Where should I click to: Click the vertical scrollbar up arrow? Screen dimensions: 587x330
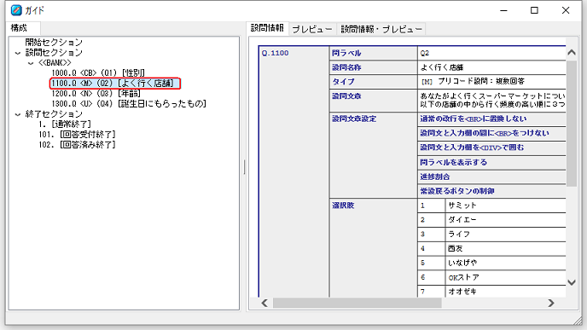pyautogui.click(x=572, y=52)
